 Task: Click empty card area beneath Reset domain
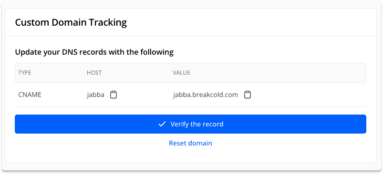click(190, 155)
